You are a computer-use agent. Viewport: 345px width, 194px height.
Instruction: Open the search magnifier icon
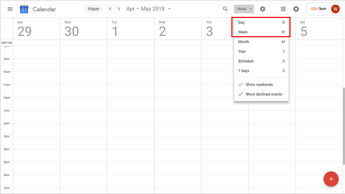225,9
